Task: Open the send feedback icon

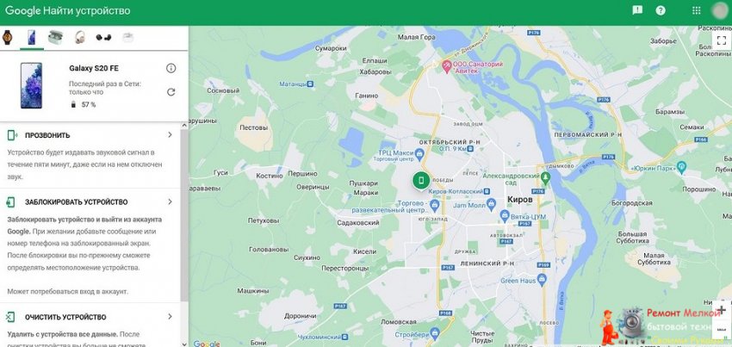Action: (637, 10)
